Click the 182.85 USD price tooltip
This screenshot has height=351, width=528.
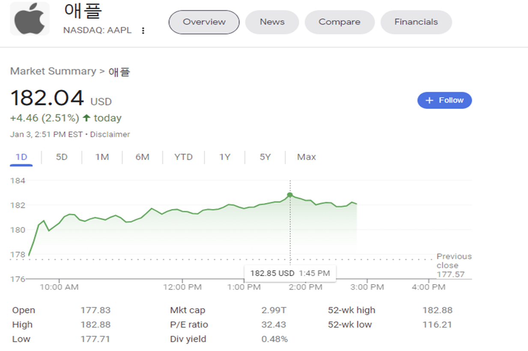290,273
